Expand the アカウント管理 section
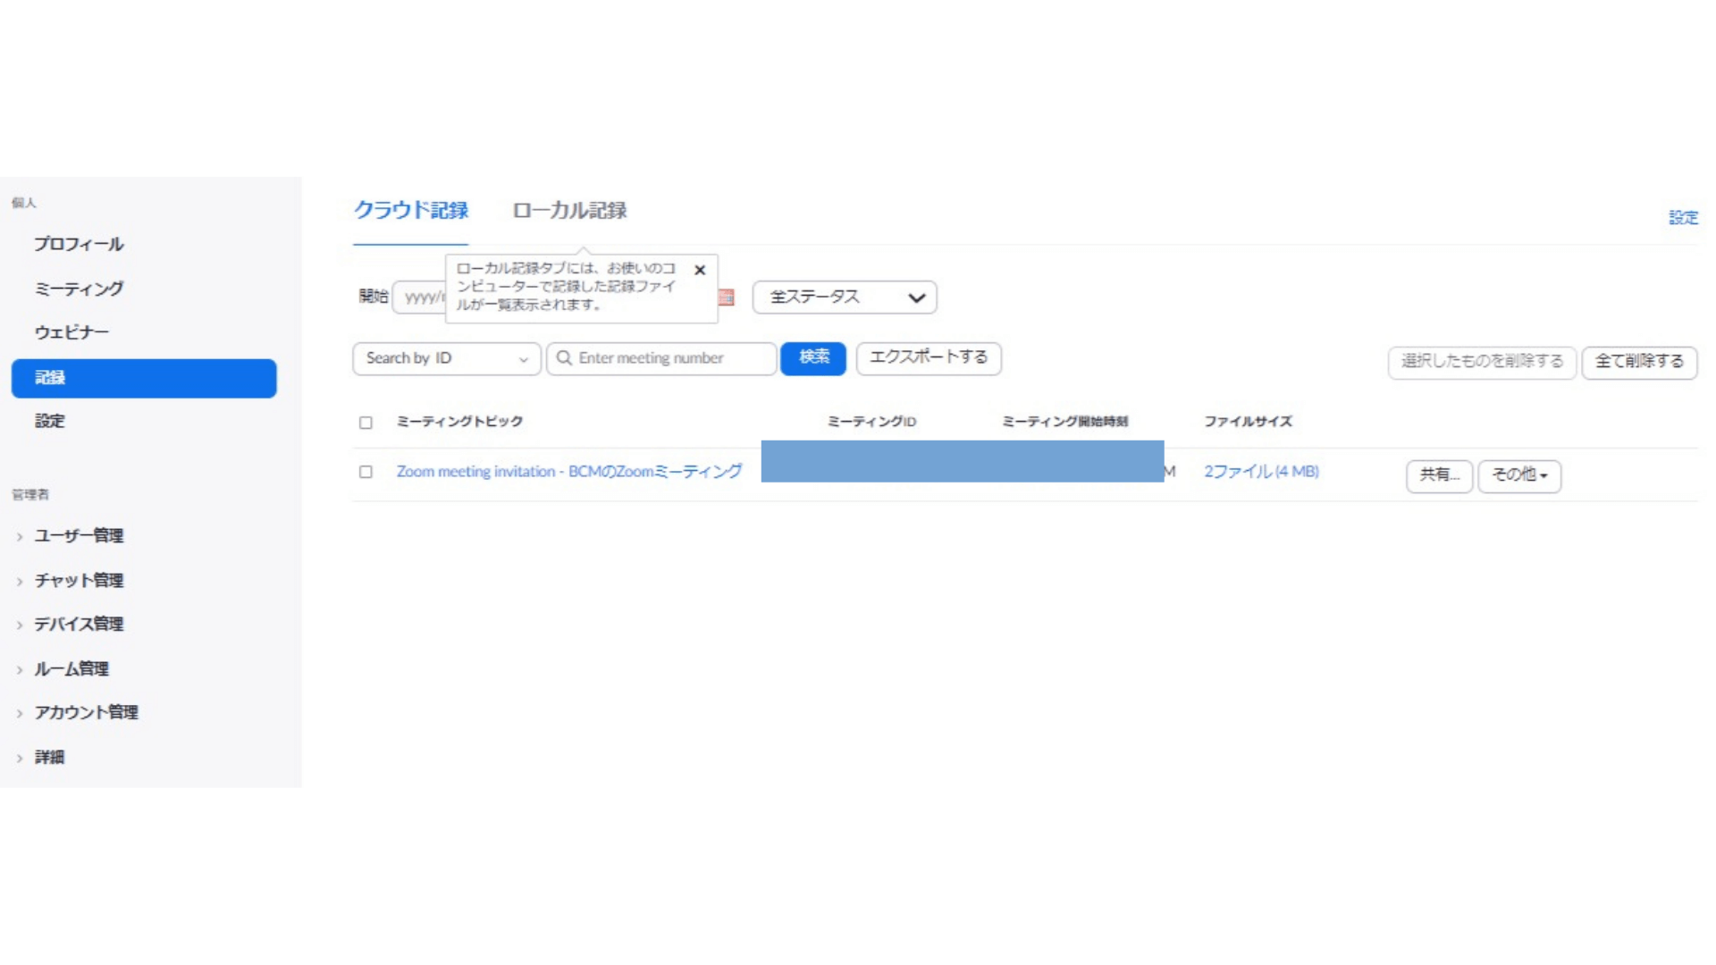The height and width of the screenshot is (965, 1716). click(x=86, y=712)
